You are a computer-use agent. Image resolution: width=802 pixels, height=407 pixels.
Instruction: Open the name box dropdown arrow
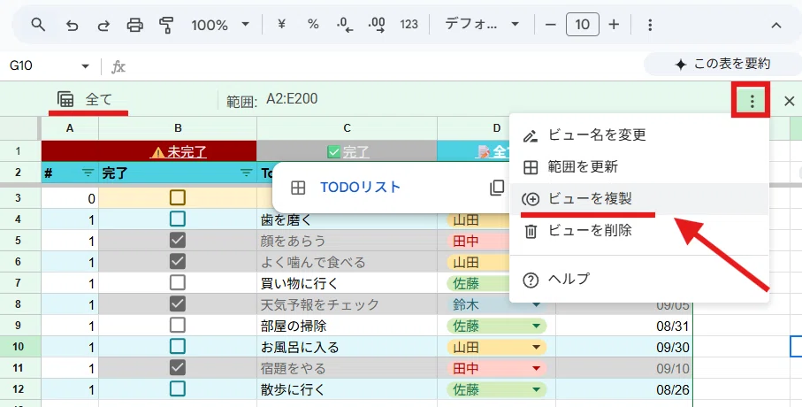pos(86,66)
